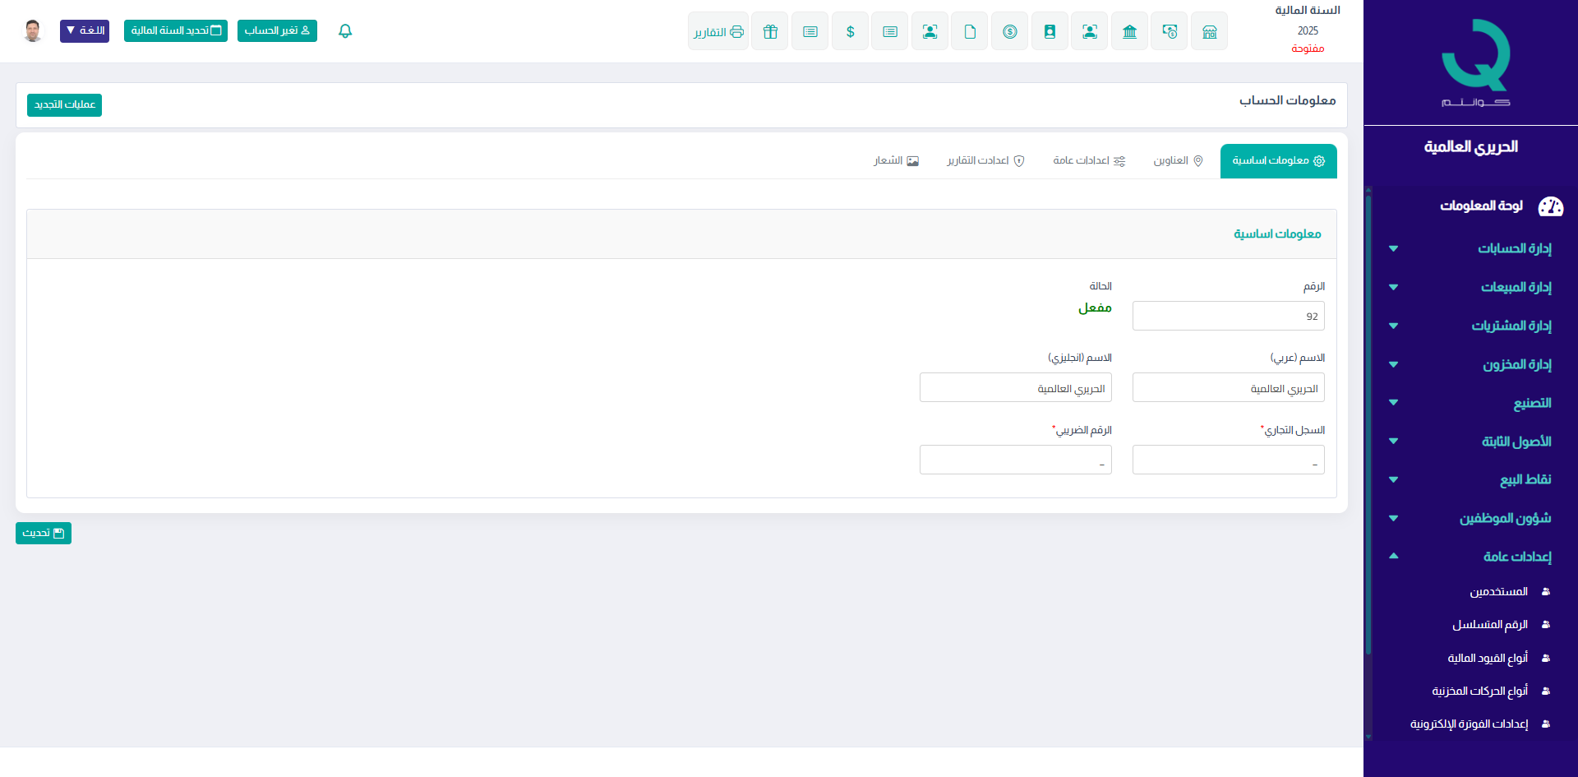
Task: Click the التقارير reports print button
Action: click(x=717, y=31)
